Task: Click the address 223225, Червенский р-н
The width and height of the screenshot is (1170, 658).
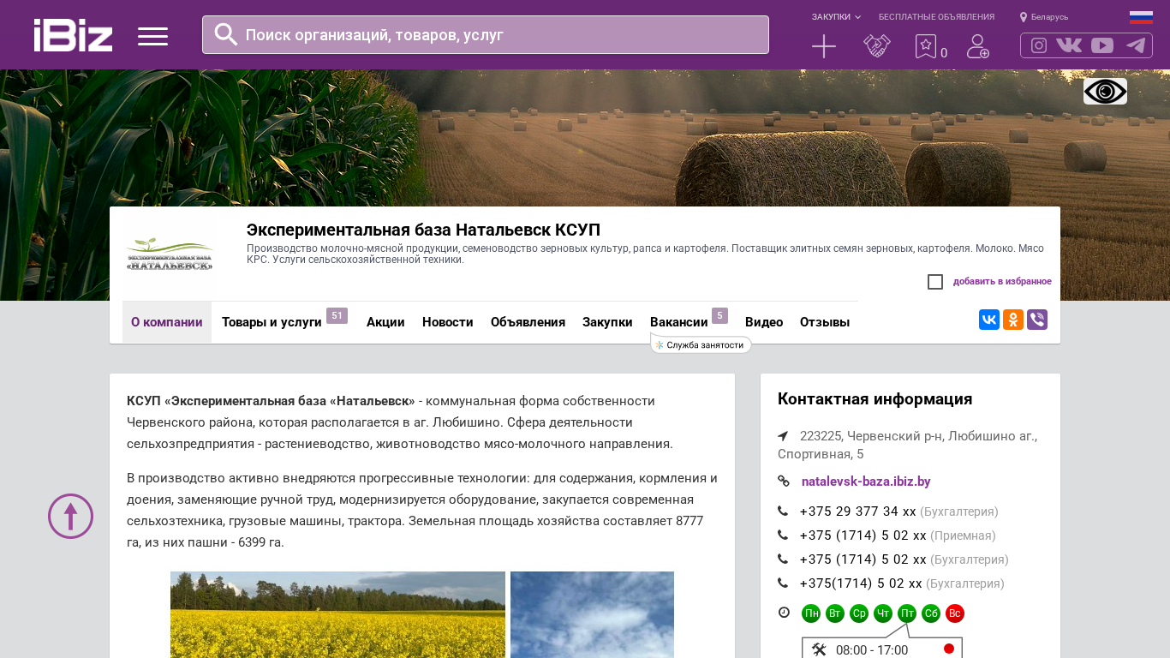Action: [907, 445]
